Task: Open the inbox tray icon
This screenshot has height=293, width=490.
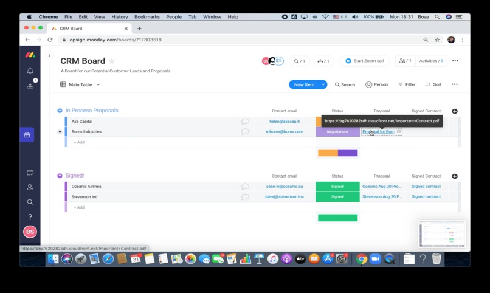Action: coord(30,85)
